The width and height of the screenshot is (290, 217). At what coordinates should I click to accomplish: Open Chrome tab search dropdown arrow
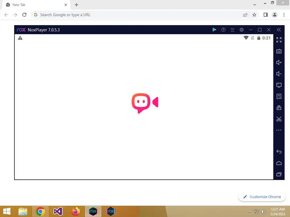(255, 5)
